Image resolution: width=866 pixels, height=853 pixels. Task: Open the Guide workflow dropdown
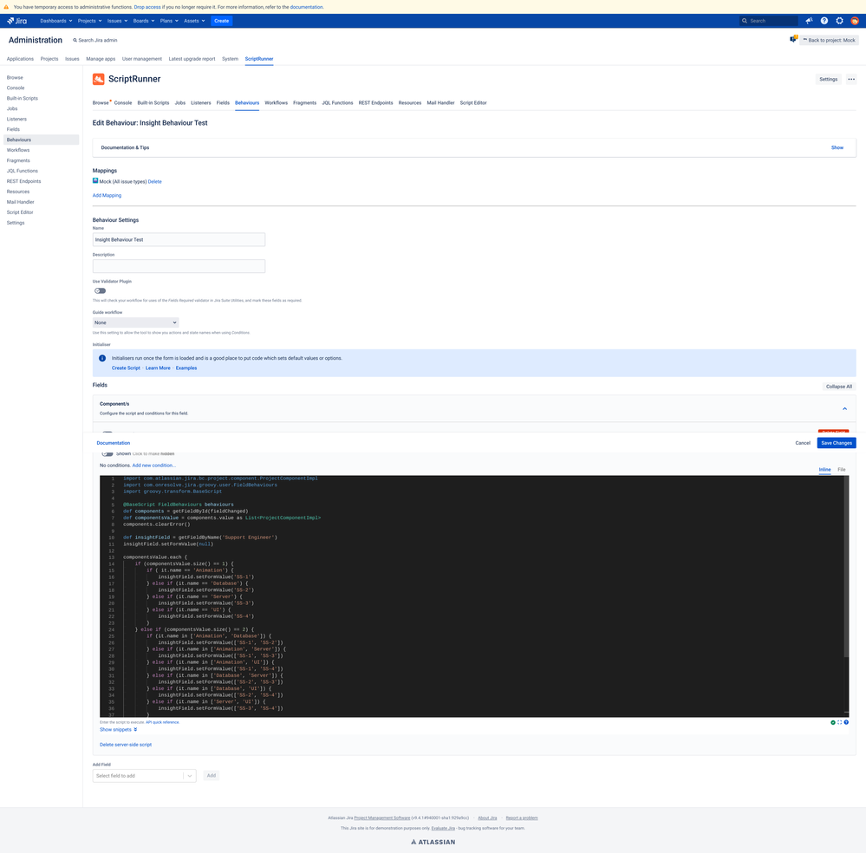134,322
